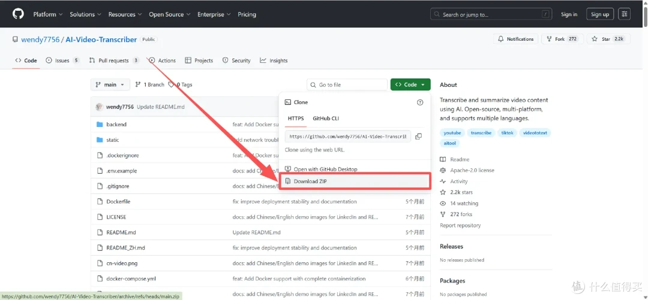The width and height of the screenshot is (648, 300).
Task: Click the magnifier icon in Go to file
Action: pos(313,84)
